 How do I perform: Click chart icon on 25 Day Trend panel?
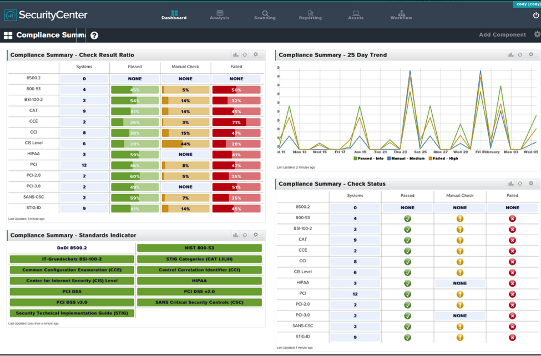pyautogui.click(x=511, y=54)
